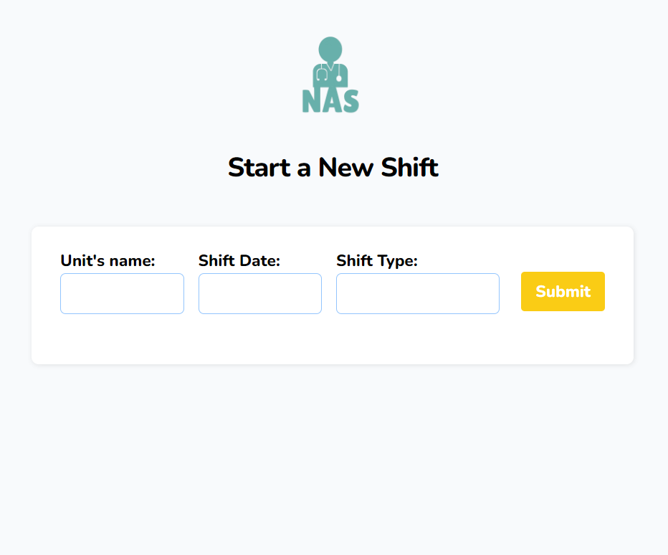Click the word "Submit" on yellow button

(x=563, y=292)
